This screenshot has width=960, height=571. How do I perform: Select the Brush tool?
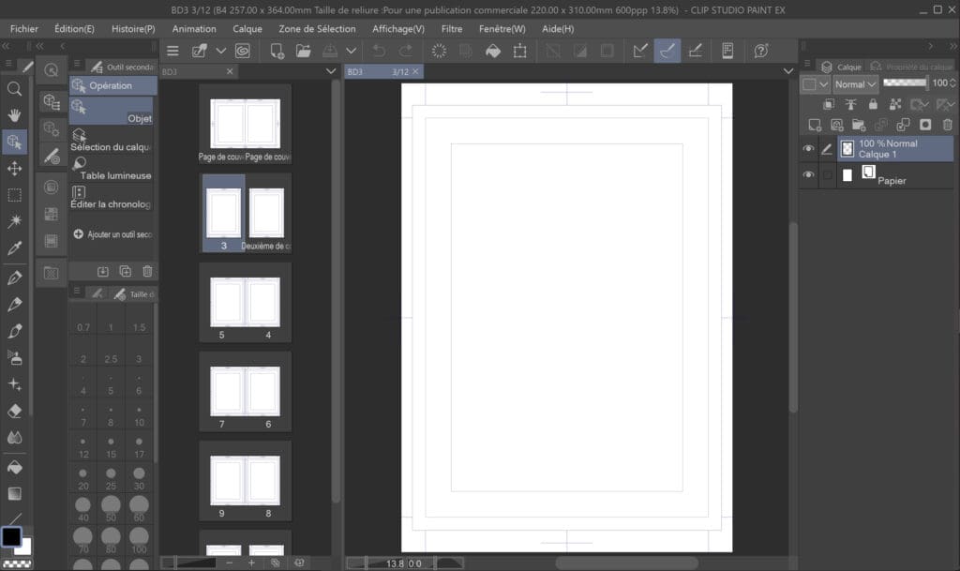[15, 331]
